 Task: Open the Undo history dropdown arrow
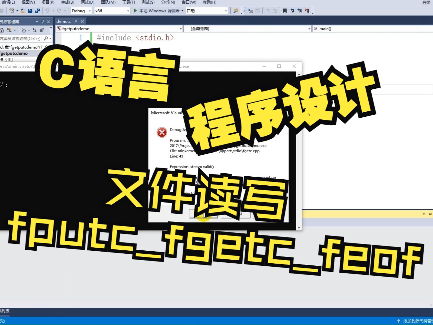click(53, 11)
